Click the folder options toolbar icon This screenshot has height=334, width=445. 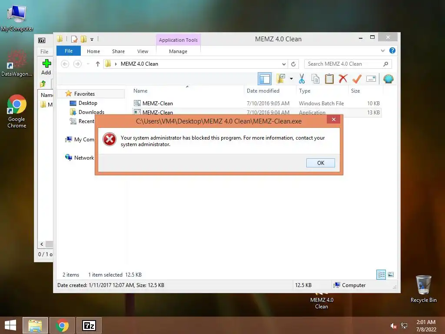pyautogui.click(x=281, y=79)
